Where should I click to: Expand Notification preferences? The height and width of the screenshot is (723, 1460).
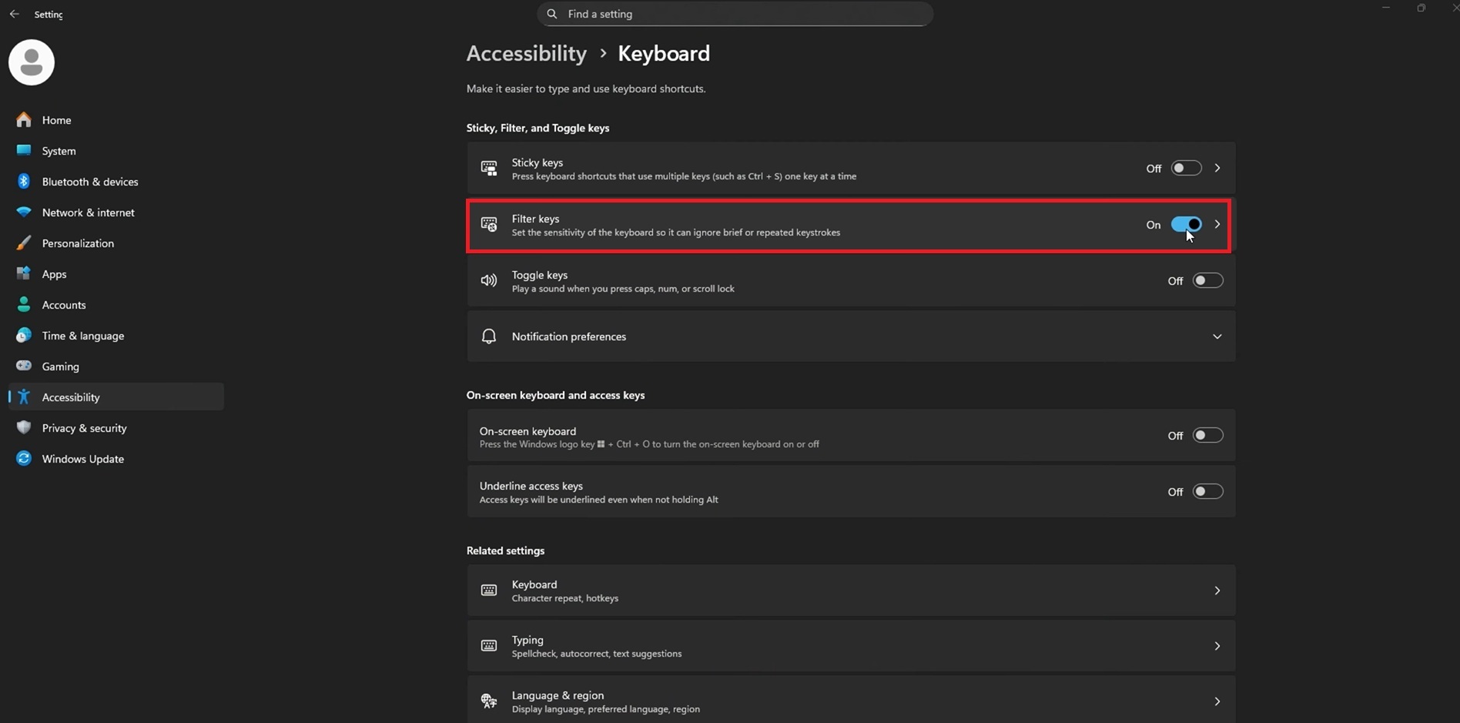1217,336
